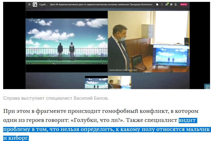Click the play button of the anime video player

27,63
